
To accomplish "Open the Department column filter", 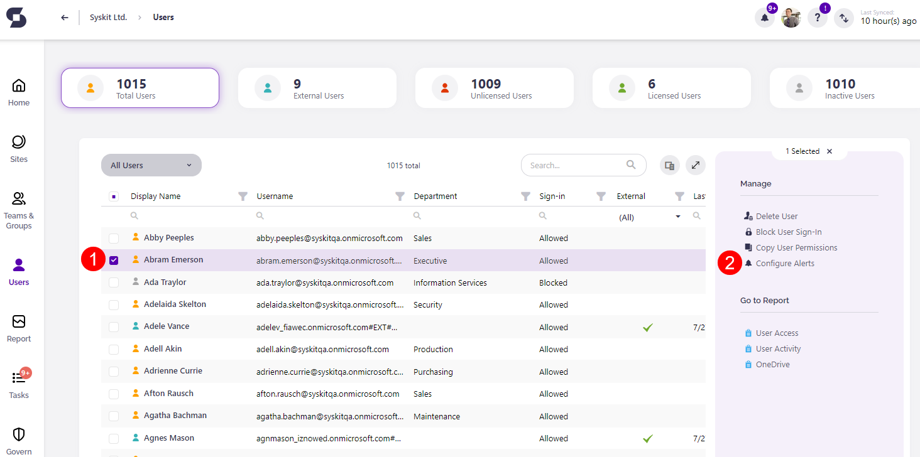I will (x=525, y=196).
